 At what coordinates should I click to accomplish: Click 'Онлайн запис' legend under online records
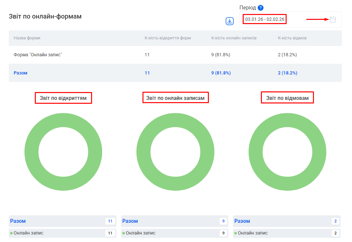click(x=141, y=233)
